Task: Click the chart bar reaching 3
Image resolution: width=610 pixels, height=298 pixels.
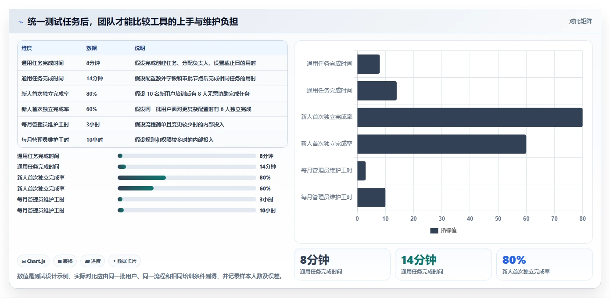Action: (362, 171)
